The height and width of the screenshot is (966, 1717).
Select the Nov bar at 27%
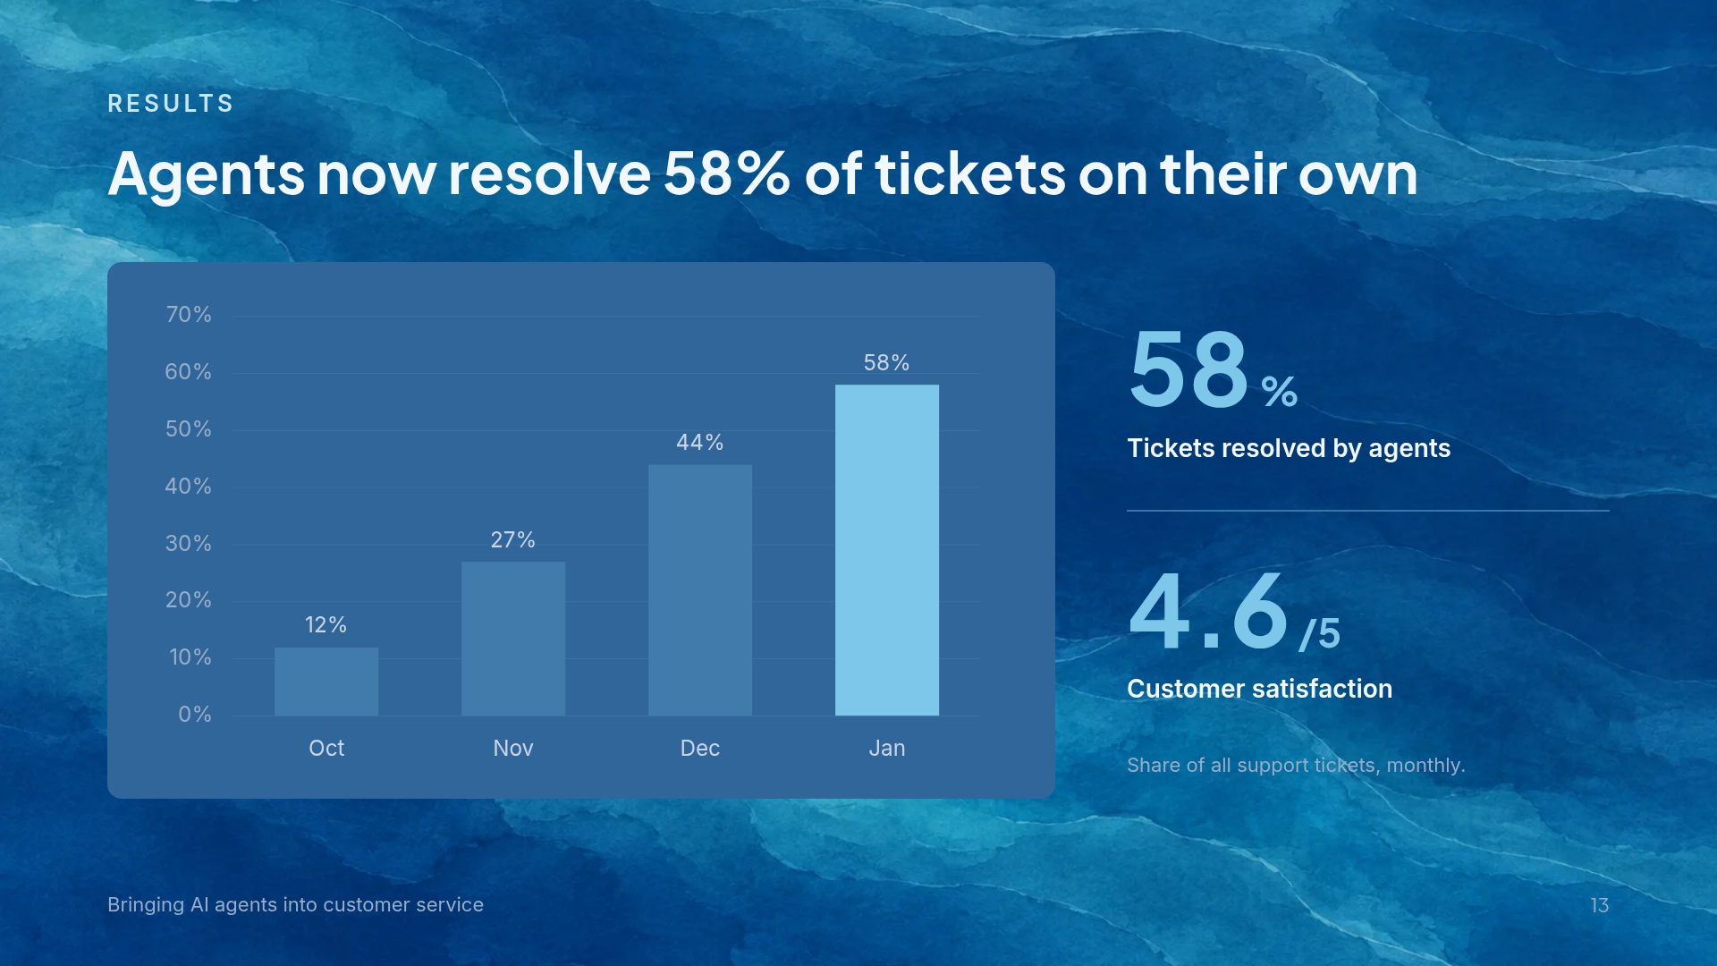[x=513, y=639]
